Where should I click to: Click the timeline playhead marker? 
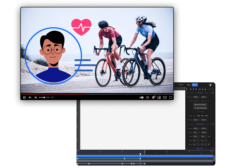[x=140, y=154]
